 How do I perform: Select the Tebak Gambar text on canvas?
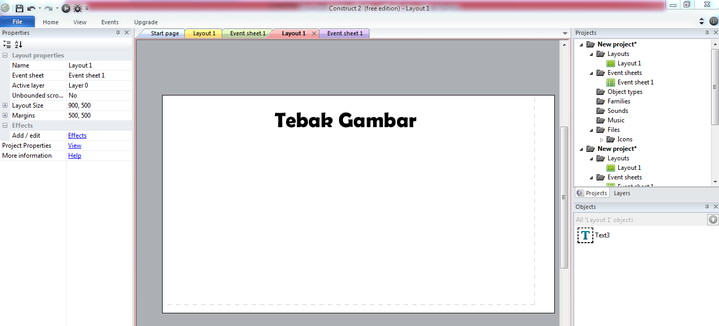[345, 121]
